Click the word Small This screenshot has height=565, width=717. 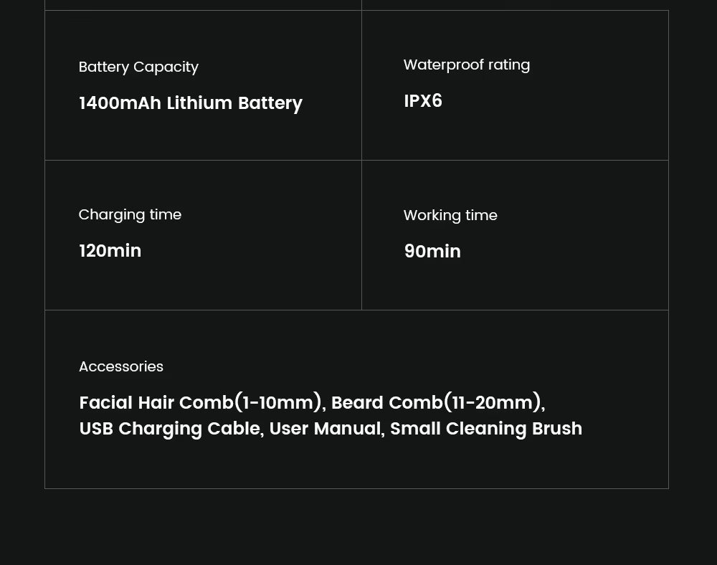tap(415, 429)
